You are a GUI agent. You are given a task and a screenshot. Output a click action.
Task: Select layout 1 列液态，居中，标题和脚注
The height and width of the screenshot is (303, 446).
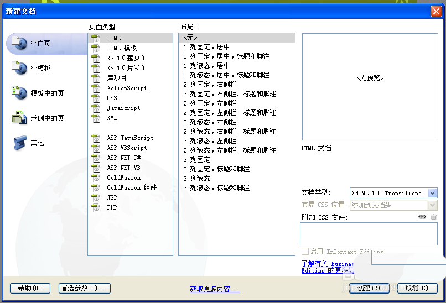(237, 75)
